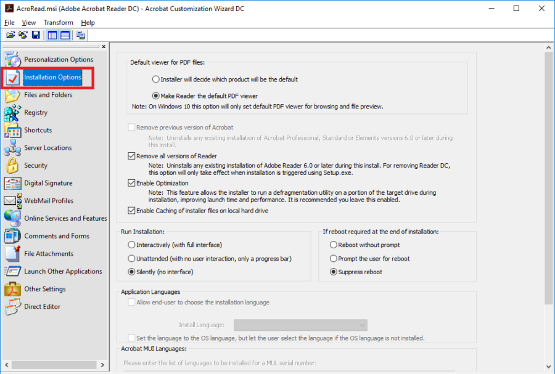Image resolution: width=555 pixels, height=374 pixels.
Task: Save the customization package via toolbar
Action: pyautogui.click(x=36, y=35)
